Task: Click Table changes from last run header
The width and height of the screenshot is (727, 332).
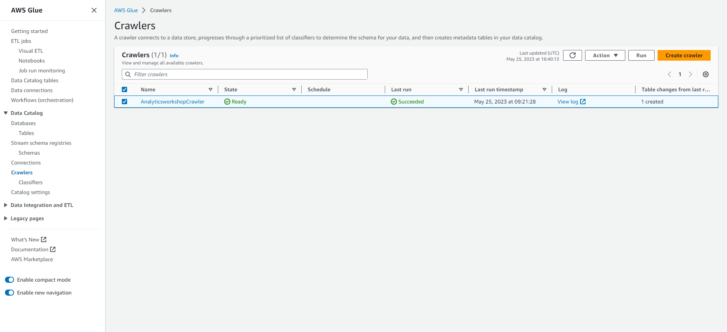Action: [x=676, y=89]
